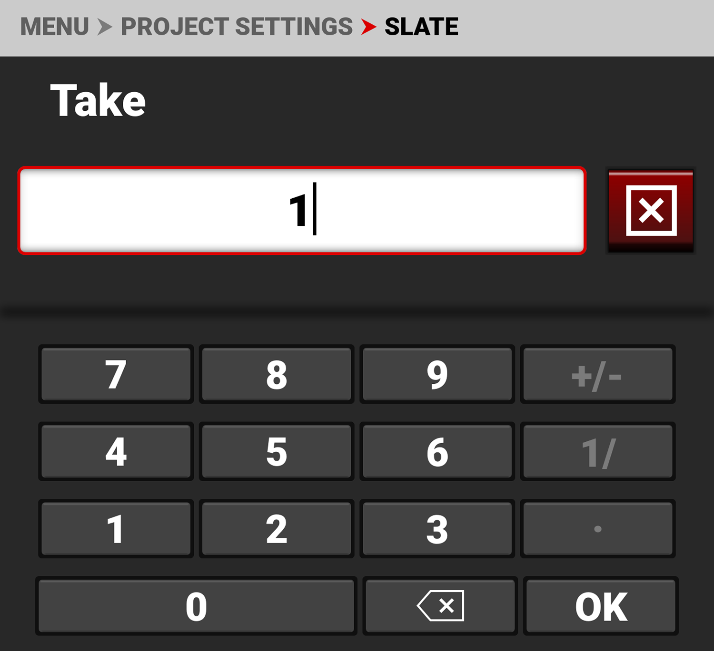The image size is (714, 651).
Task: Tap the plus/minus sign key
Action: pos(597,375)
